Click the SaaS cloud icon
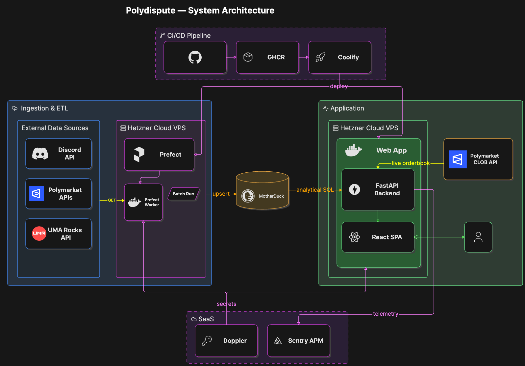Screen dimensions: 525x366 coord(194,319)
